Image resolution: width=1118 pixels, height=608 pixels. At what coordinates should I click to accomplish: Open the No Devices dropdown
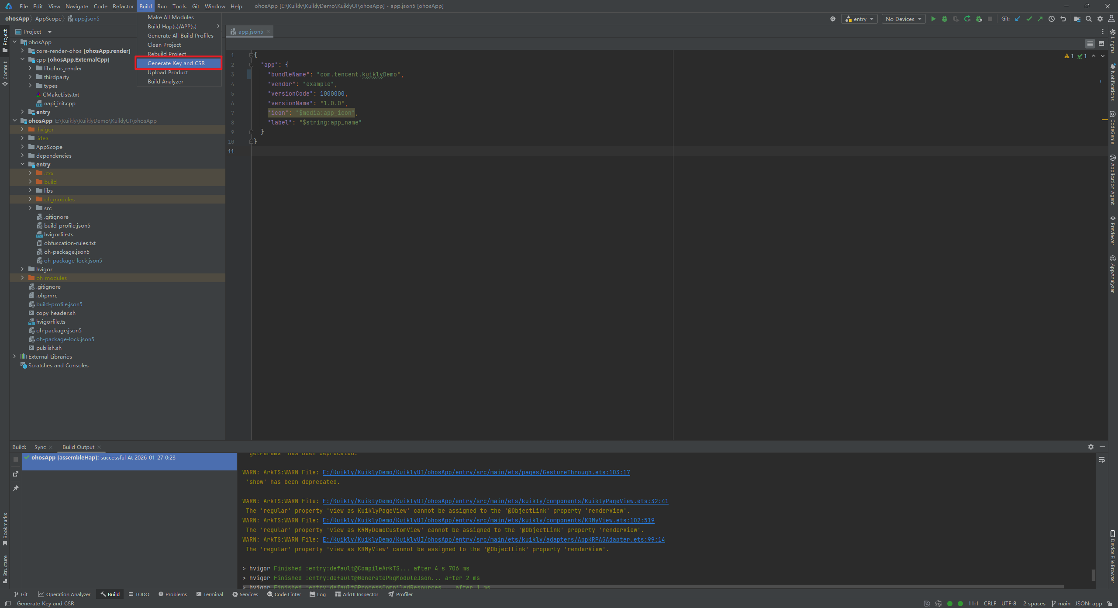[x=903, y=19]
